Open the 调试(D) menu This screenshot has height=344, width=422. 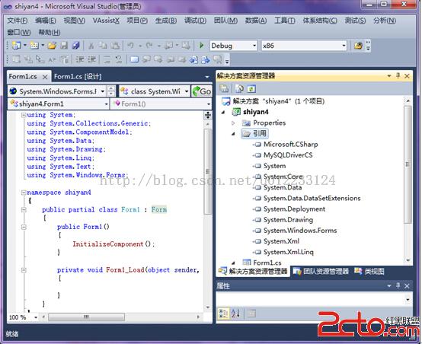[196, 21]
